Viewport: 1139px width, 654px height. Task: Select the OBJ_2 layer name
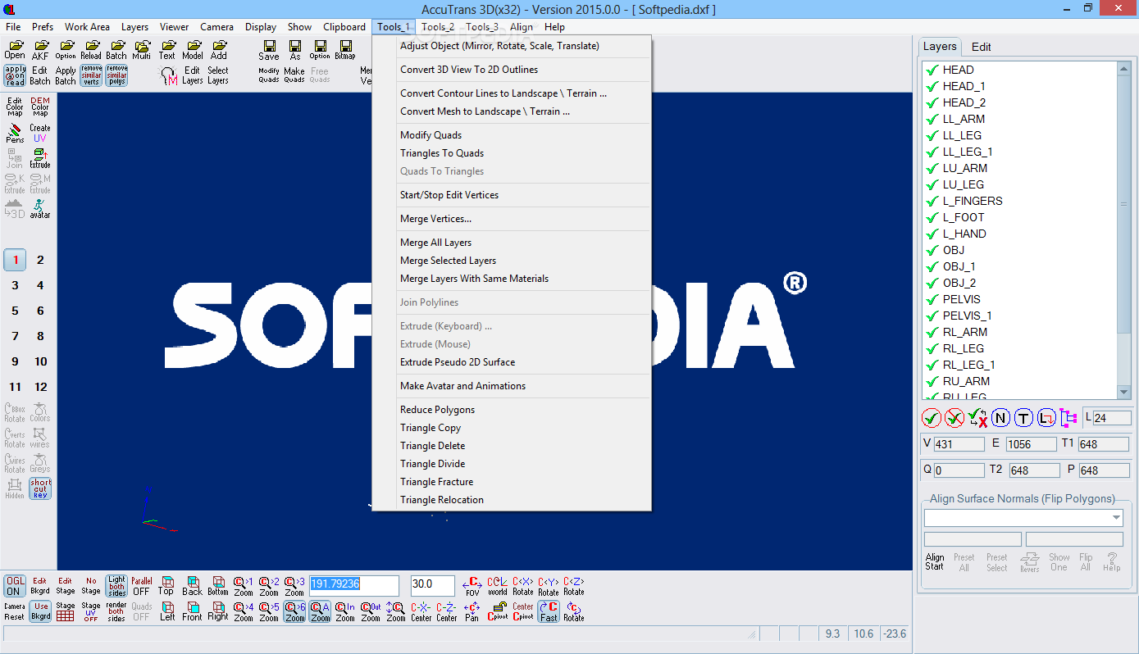(959, 283)
